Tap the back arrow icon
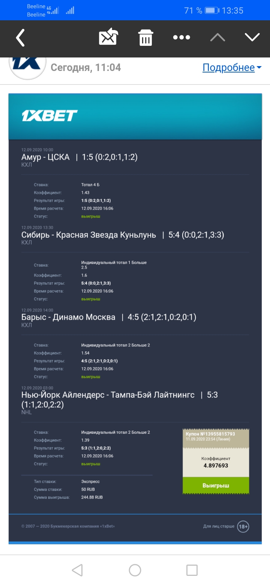This screenshot has height=586, width=270. [x=21, y=38]
